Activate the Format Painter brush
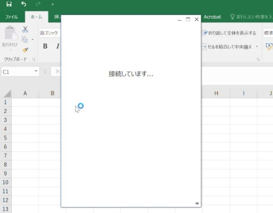The image size is (273, 213). click(x=25, y=50)
